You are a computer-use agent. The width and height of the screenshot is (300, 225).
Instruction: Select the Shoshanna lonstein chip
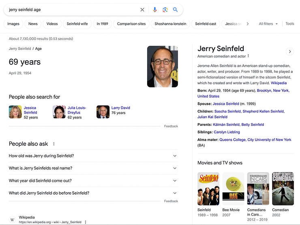tap(170, 24)
